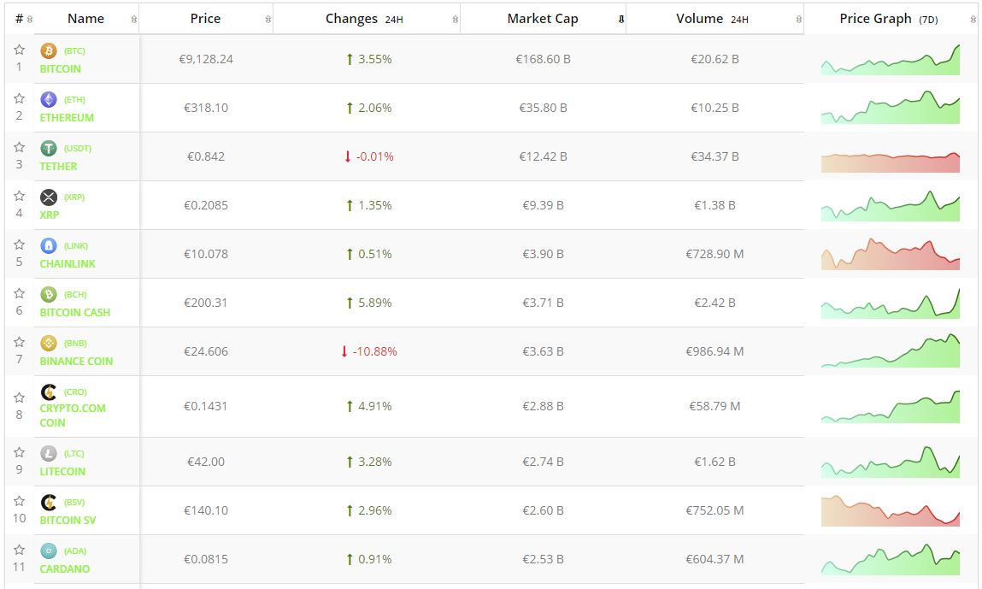Star Binance Coin as favorite
Viewport: 982px width, 589px height.
coord(19,342)
